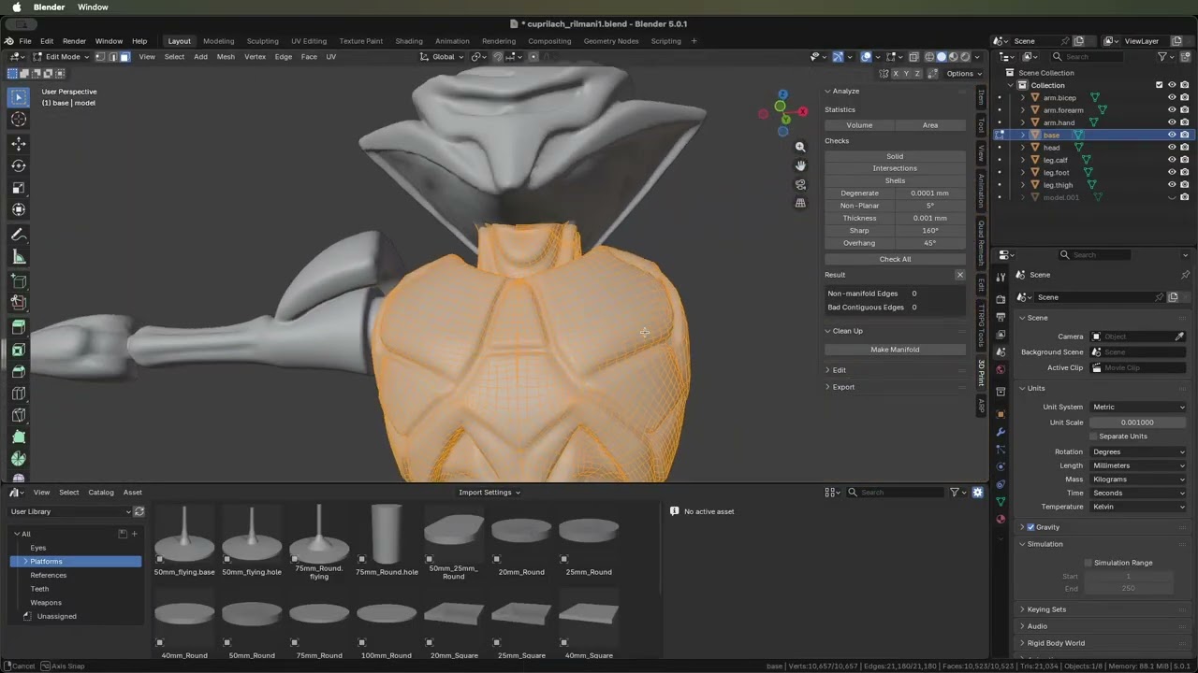Image resolution: width=1198 pixels, height=673 pixels.
Task: Choose the Annotate pencil tool
Action: click(x=19, y=235)
